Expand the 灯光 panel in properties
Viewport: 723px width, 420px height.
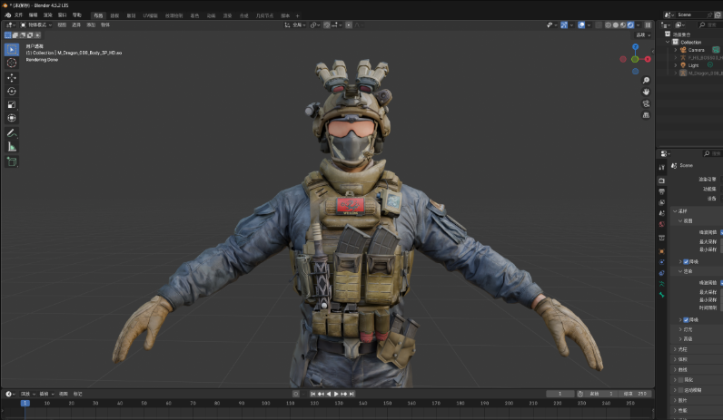(x=687, y=329)
